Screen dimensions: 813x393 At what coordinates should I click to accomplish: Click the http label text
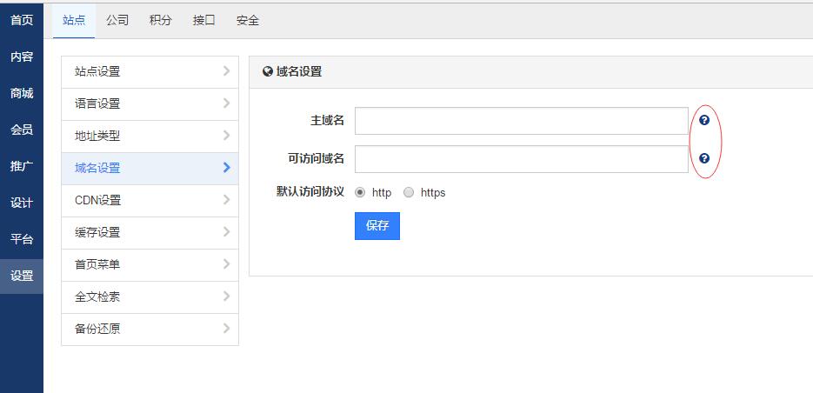[x=382, y=193]
